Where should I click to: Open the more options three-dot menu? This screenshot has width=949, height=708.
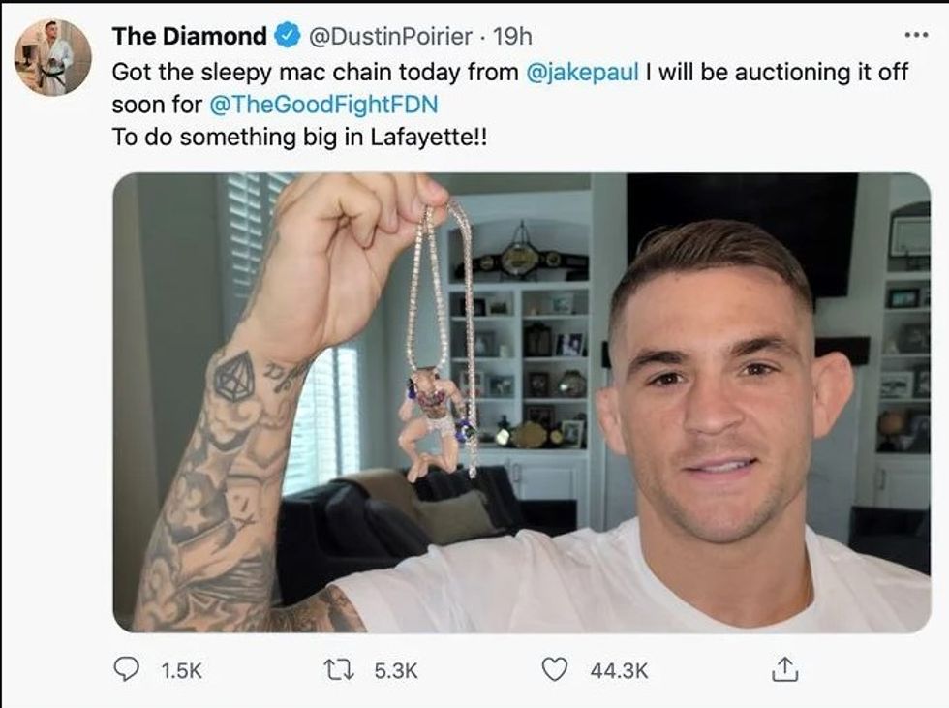point(914,35)
